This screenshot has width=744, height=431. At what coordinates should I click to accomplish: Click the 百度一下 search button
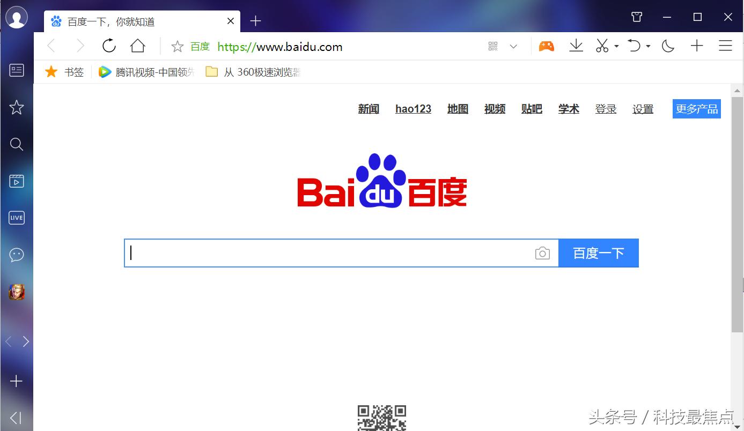click(598, 252)
